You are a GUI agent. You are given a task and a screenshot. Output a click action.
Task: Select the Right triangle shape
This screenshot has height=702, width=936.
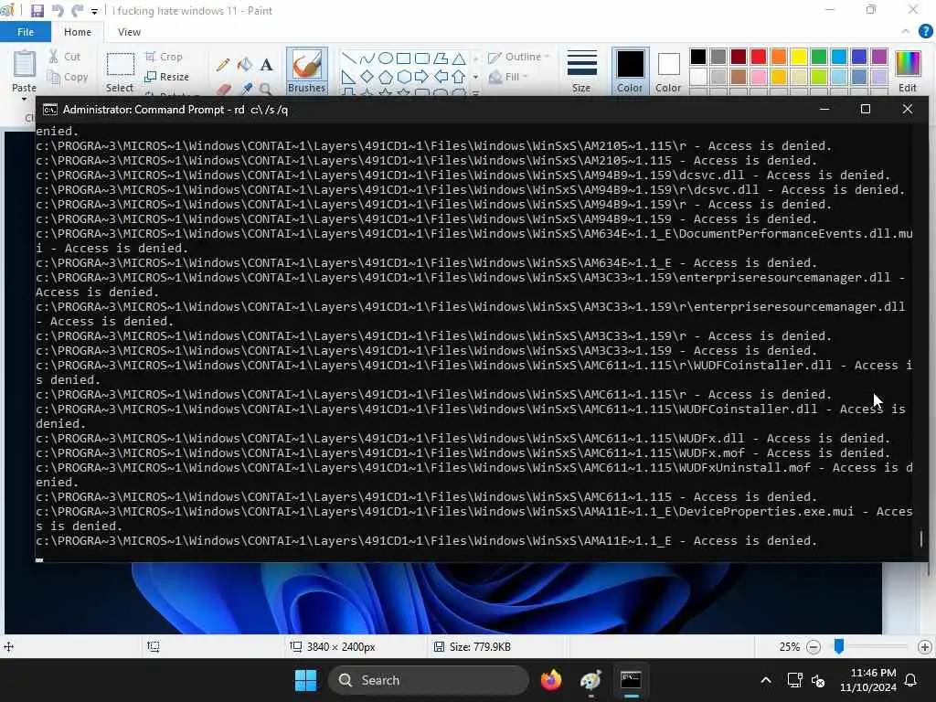click(x=348, y=77)
